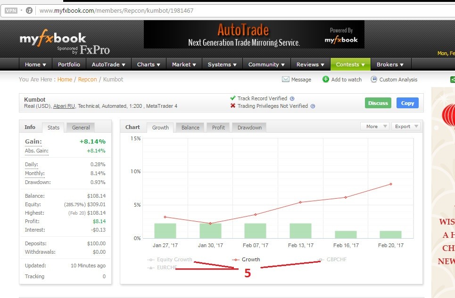Image resolution: width=455 pixels, height=298 pixels.
Task: Toggle Equity Growth series in legend
Action: click(x=170, y=259)
